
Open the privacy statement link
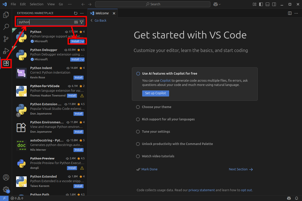(x=202, y=190)
